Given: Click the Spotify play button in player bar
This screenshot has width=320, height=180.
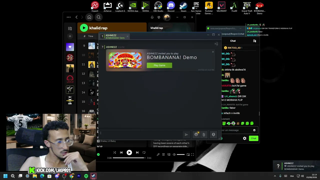Looking at the screenshot, I should pos(129,152).
